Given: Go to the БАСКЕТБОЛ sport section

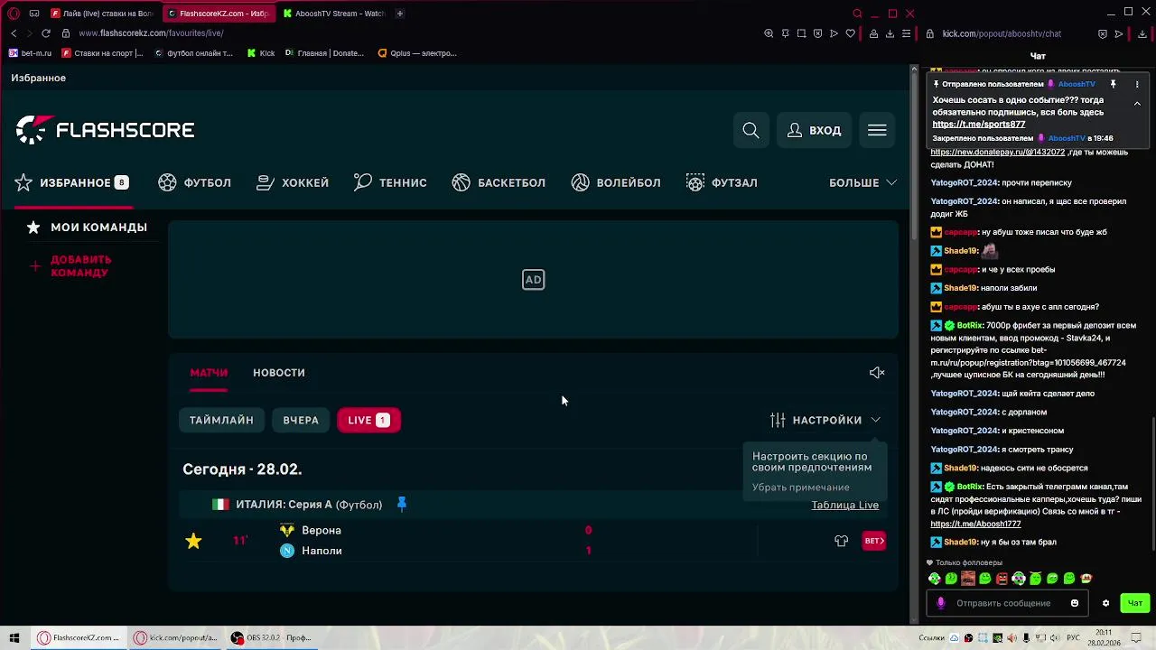Looking at the screenshot, I should [499, 182].
